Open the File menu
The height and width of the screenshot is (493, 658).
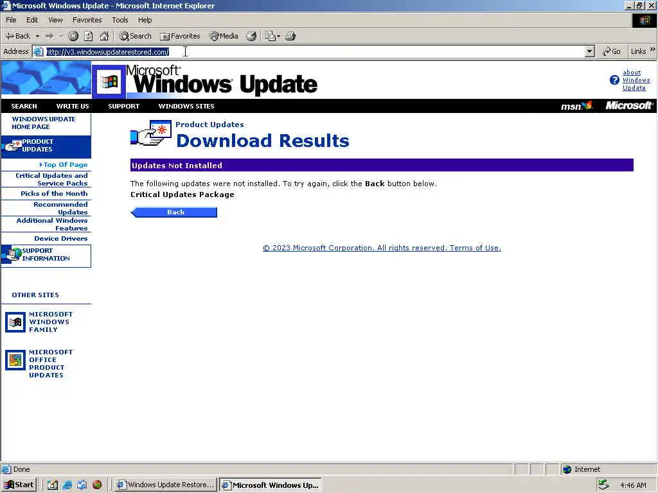[x=11, y=20]
